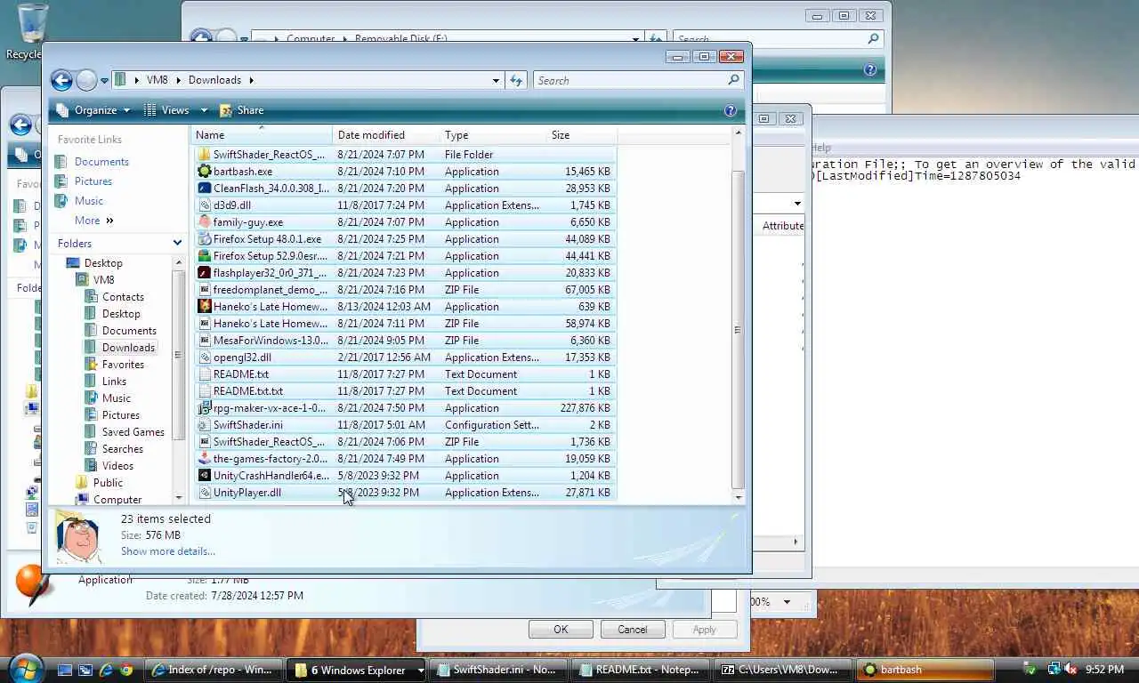Click the Share toolbar button

coord(241,110)
